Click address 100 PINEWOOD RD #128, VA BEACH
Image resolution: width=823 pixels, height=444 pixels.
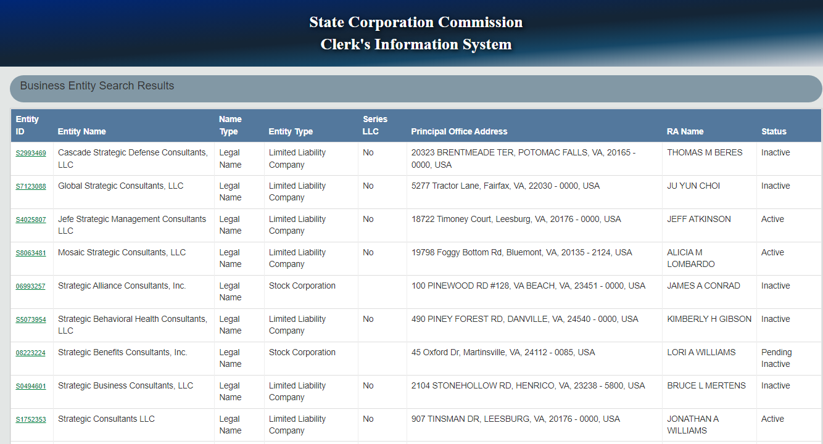528,286
